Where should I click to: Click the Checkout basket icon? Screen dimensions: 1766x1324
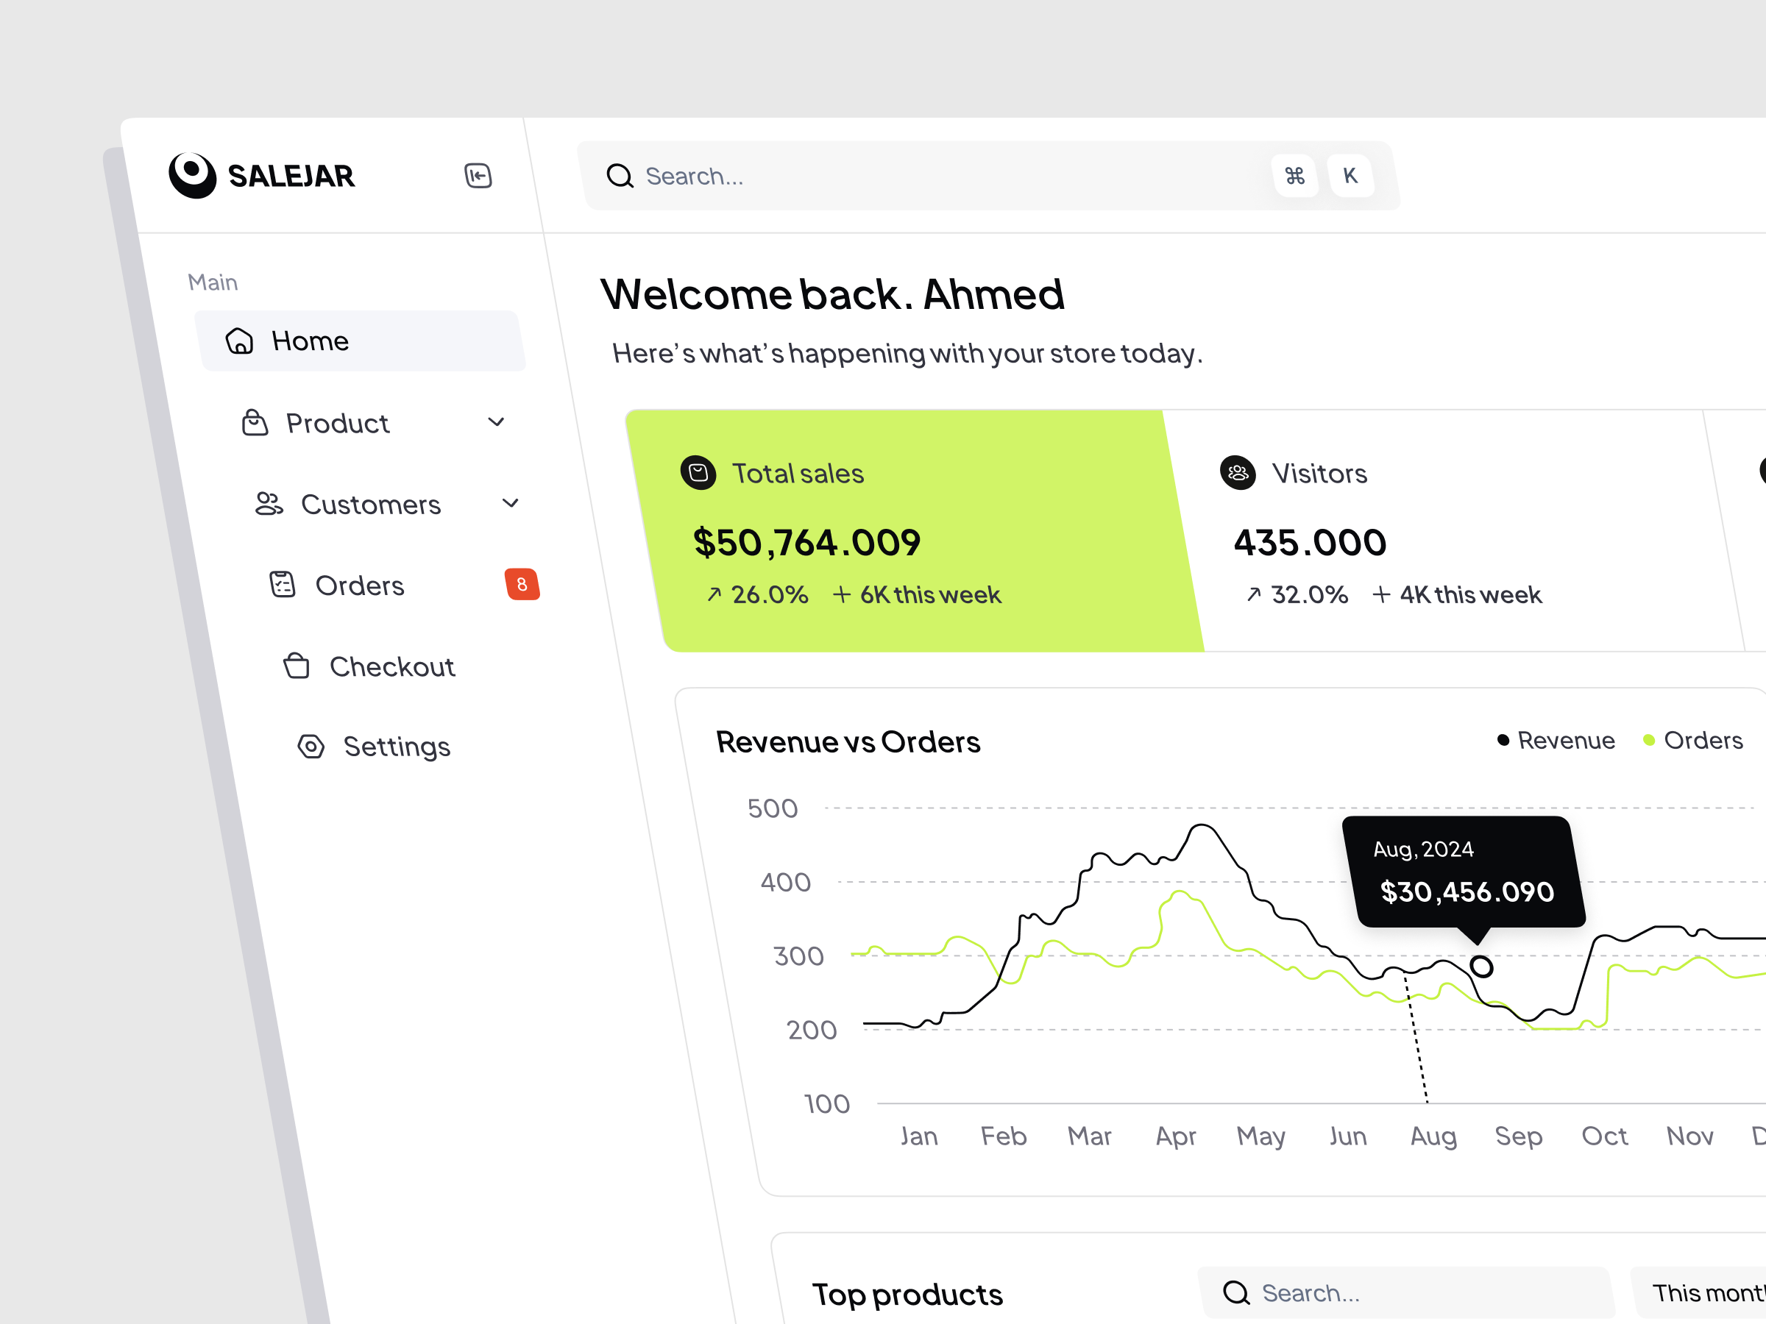297,666
